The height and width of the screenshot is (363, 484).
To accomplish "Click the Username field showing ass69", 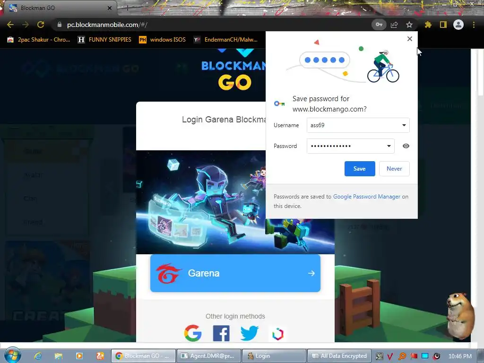I will click(358, 125).
